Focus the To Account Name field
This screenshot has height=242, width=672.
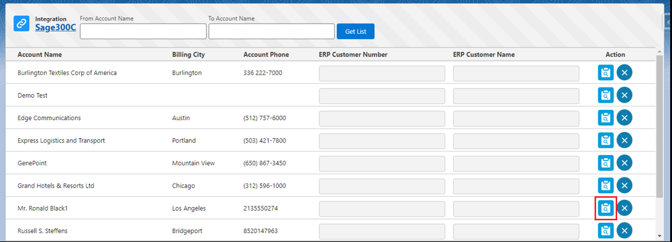[272, 31]
